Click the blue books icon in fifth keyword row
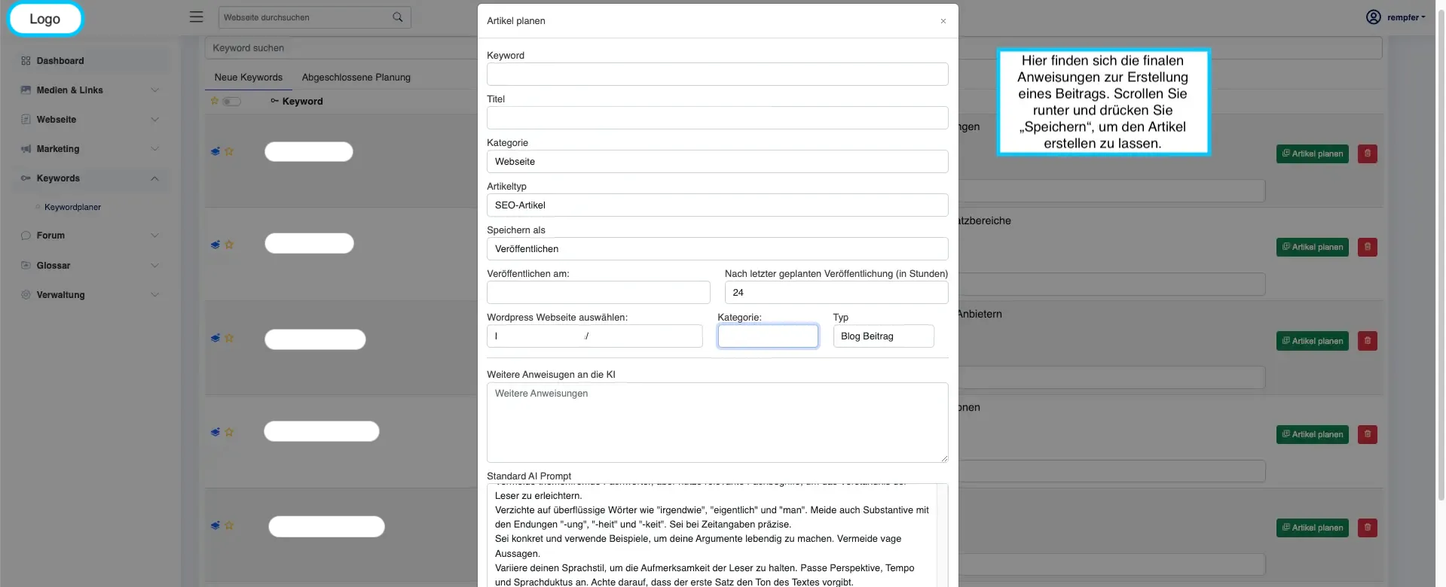The height and width of the screenshot is (587, 1446). point(216,525)
